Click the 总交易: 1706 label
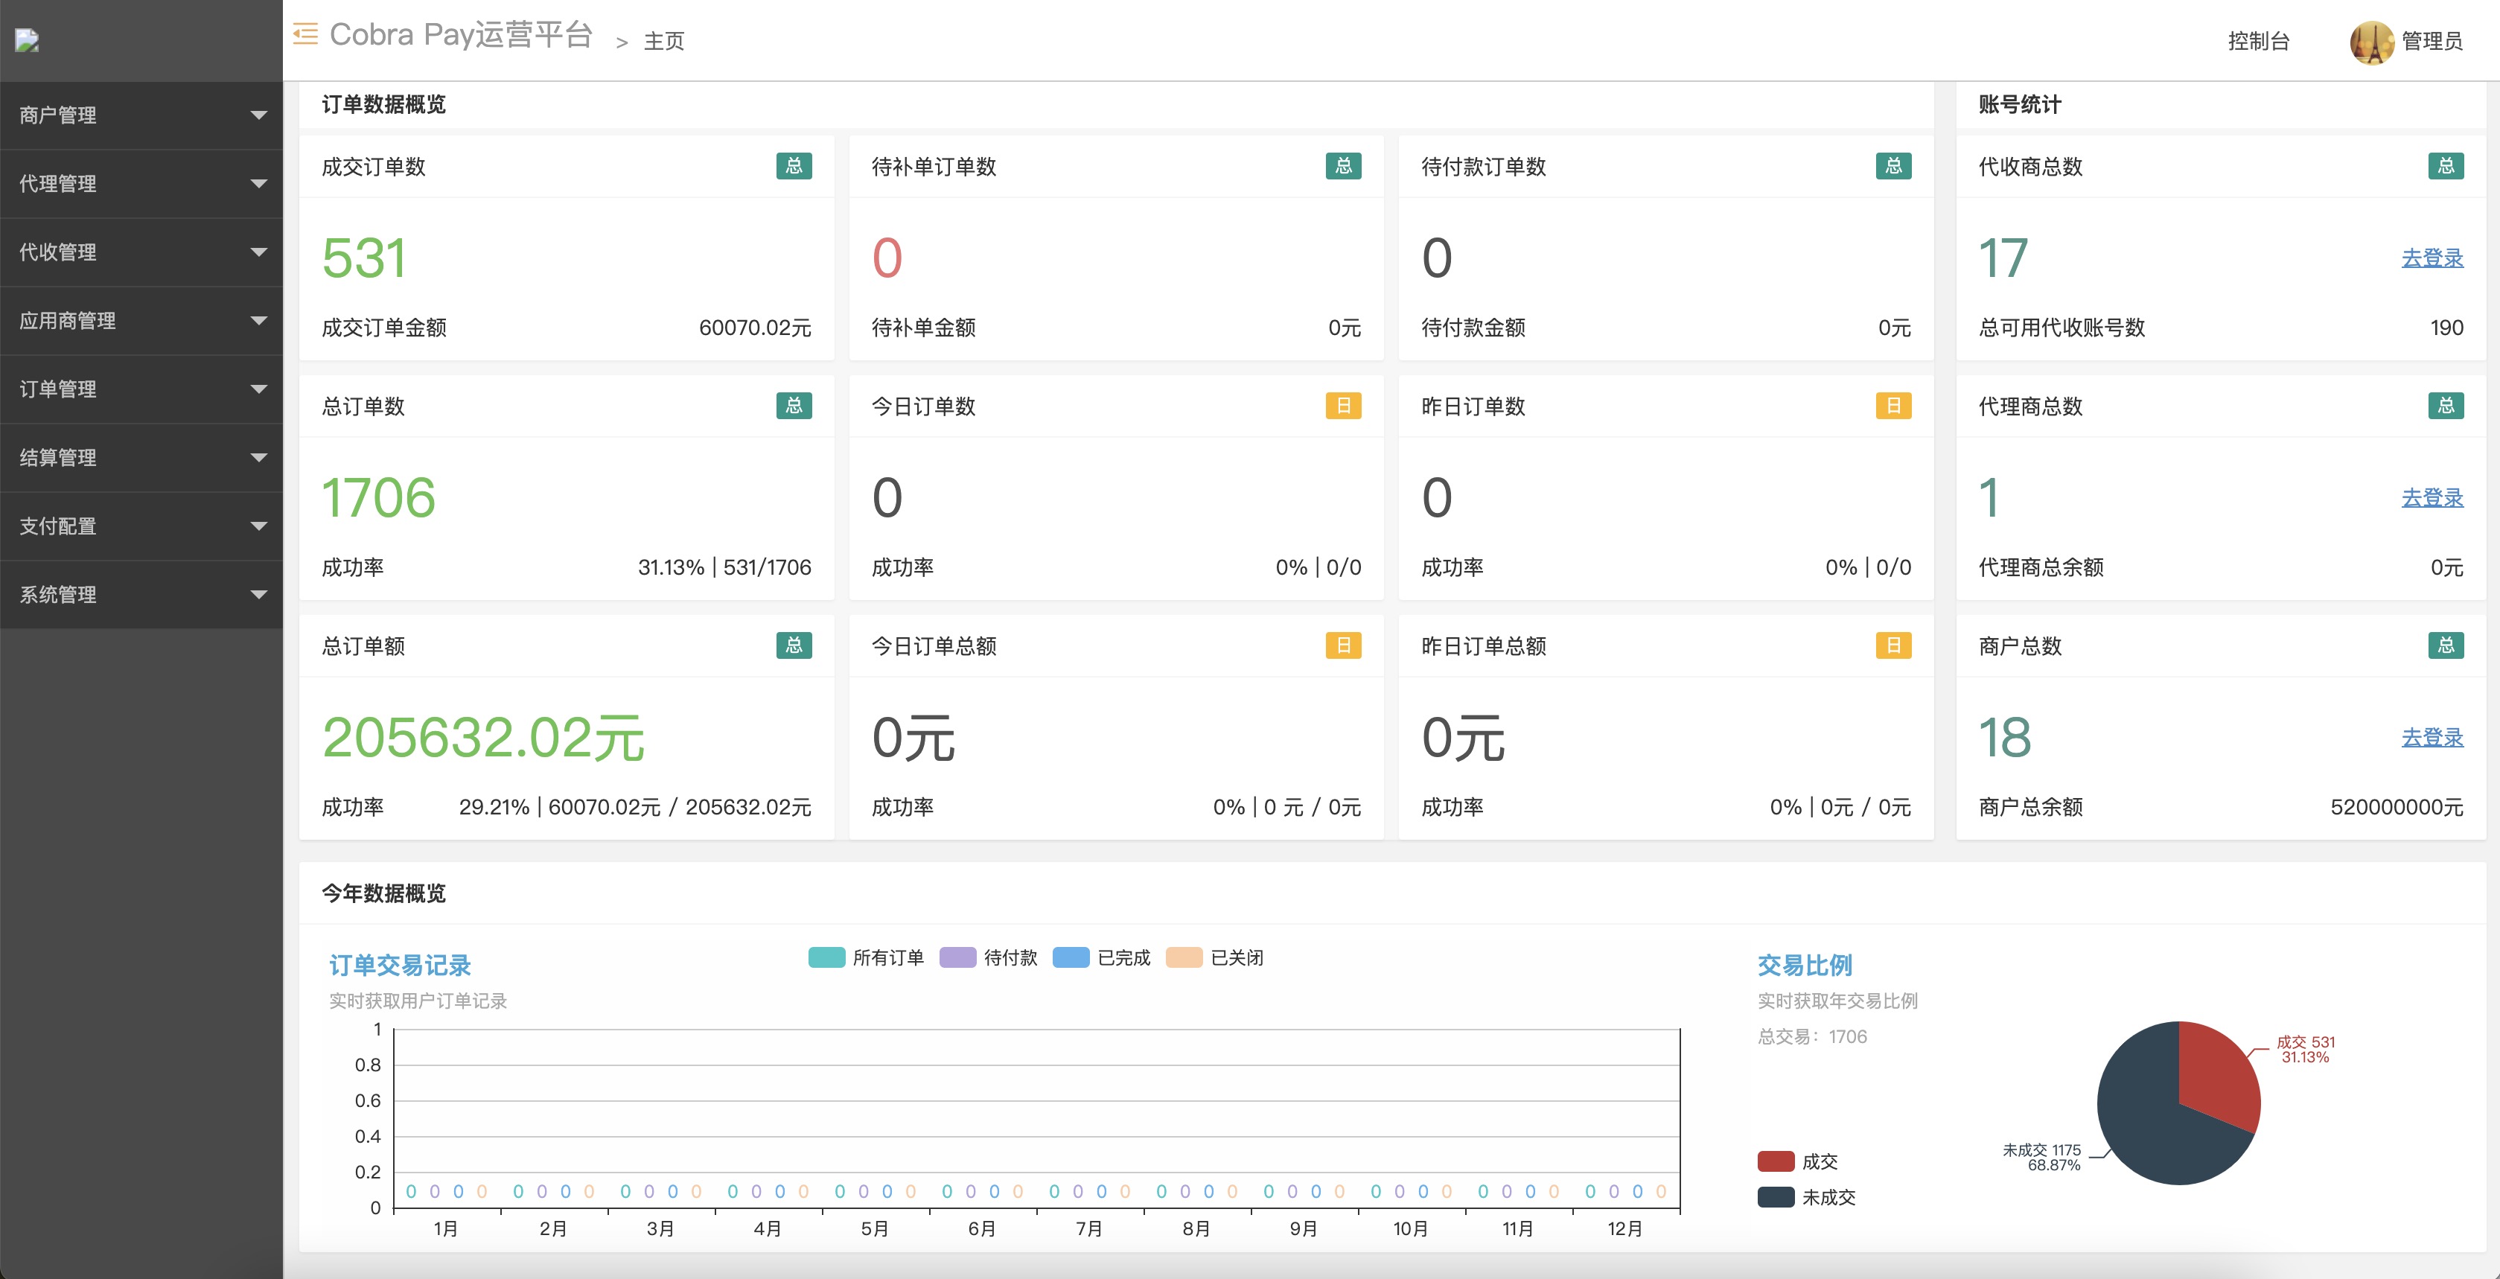Screen dimensions: 2500x1279 point(1812,1036)
